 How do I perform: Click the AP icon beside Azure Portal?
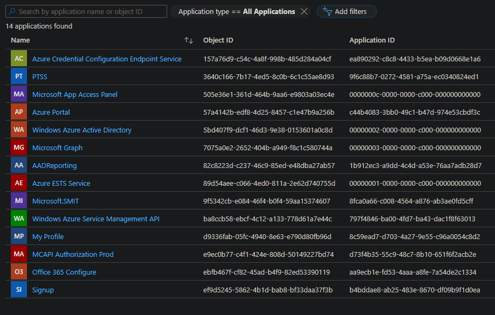[19, 112]
